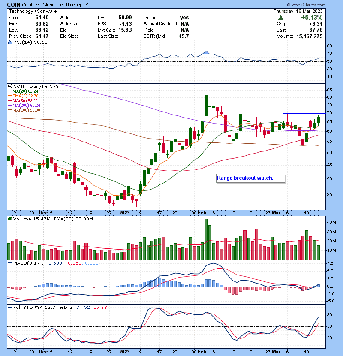Screen dimensions: 343x356
Task: Click the Mkt Cap value 15.3B
Action: (125, 30)
